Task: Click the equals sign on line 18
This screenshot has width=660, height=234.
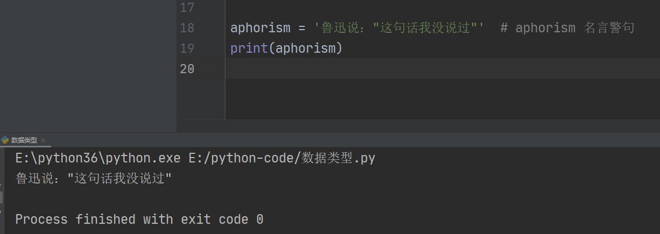Action: [x=302, y=28]
